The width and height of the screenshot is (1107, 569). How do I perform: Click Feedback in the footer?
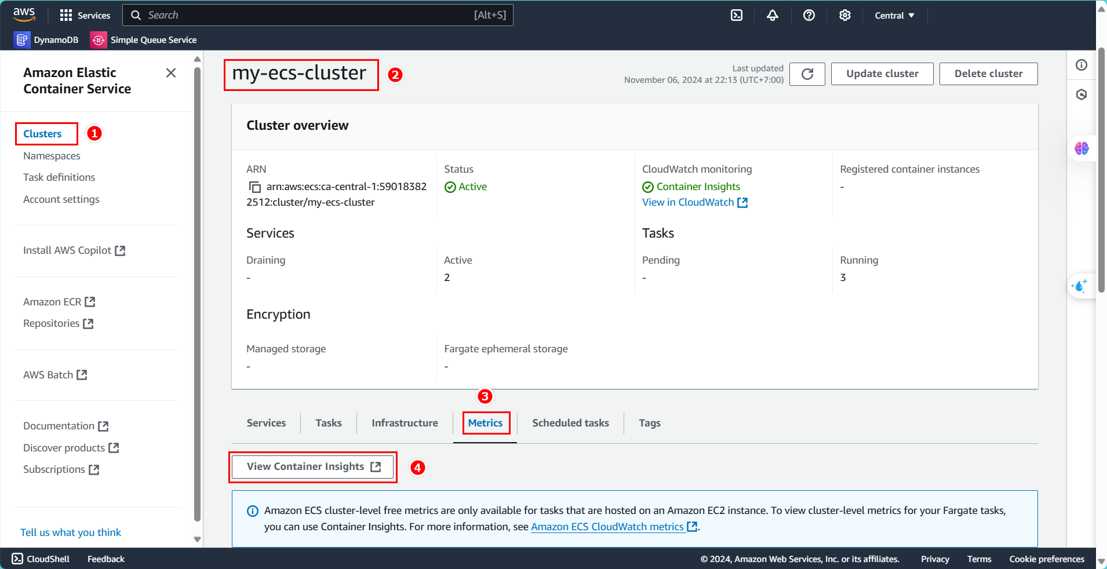[x=106, y=559]
